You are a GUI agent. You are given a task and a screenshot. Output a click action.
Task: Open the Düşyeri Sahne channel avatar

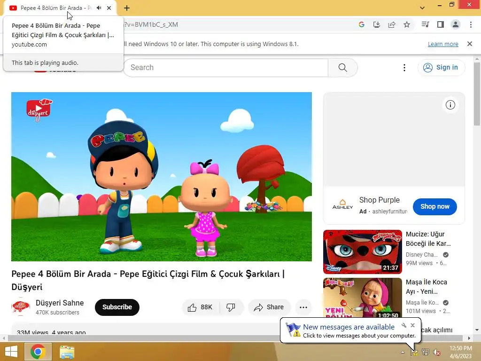[21, 307]
